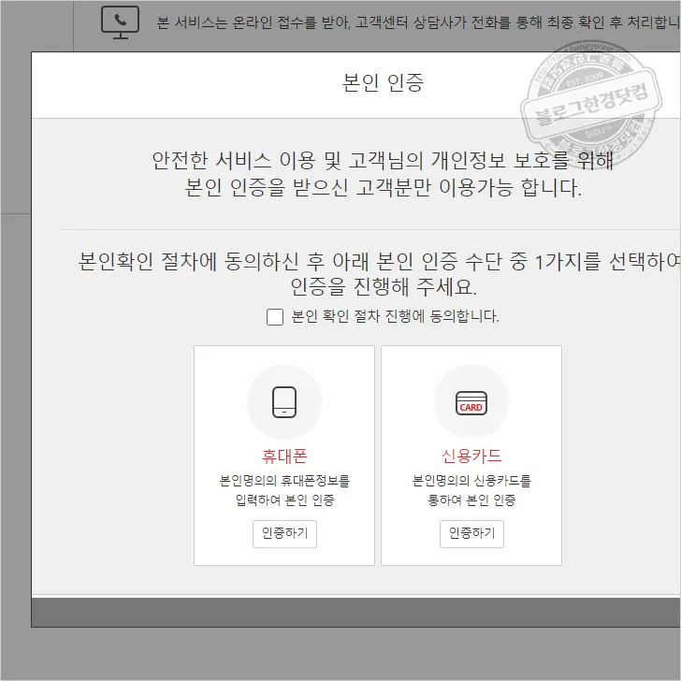Click the 인증을 진행해 주세요. instruction text
Image resolution: width=681 pixels, height=681 pixels.
[x=384, y=287]
